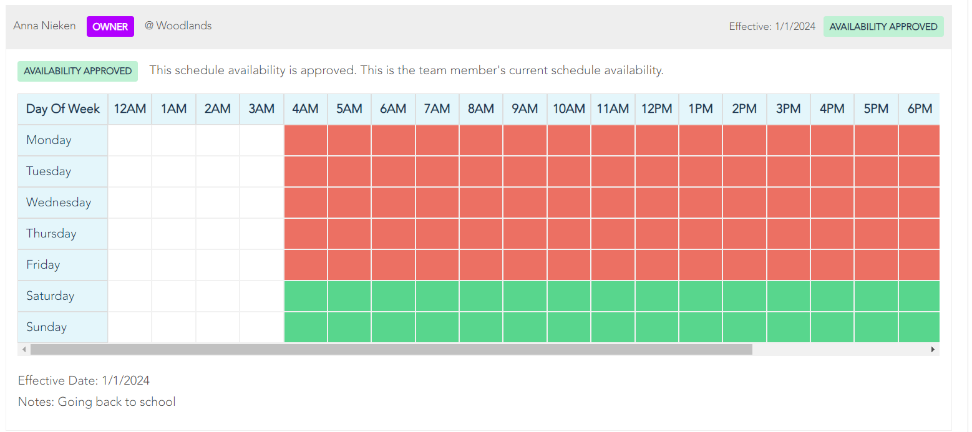Click the empty Monday 12AM cell
This screenshot has height=432, width=972.
(130, 140)
